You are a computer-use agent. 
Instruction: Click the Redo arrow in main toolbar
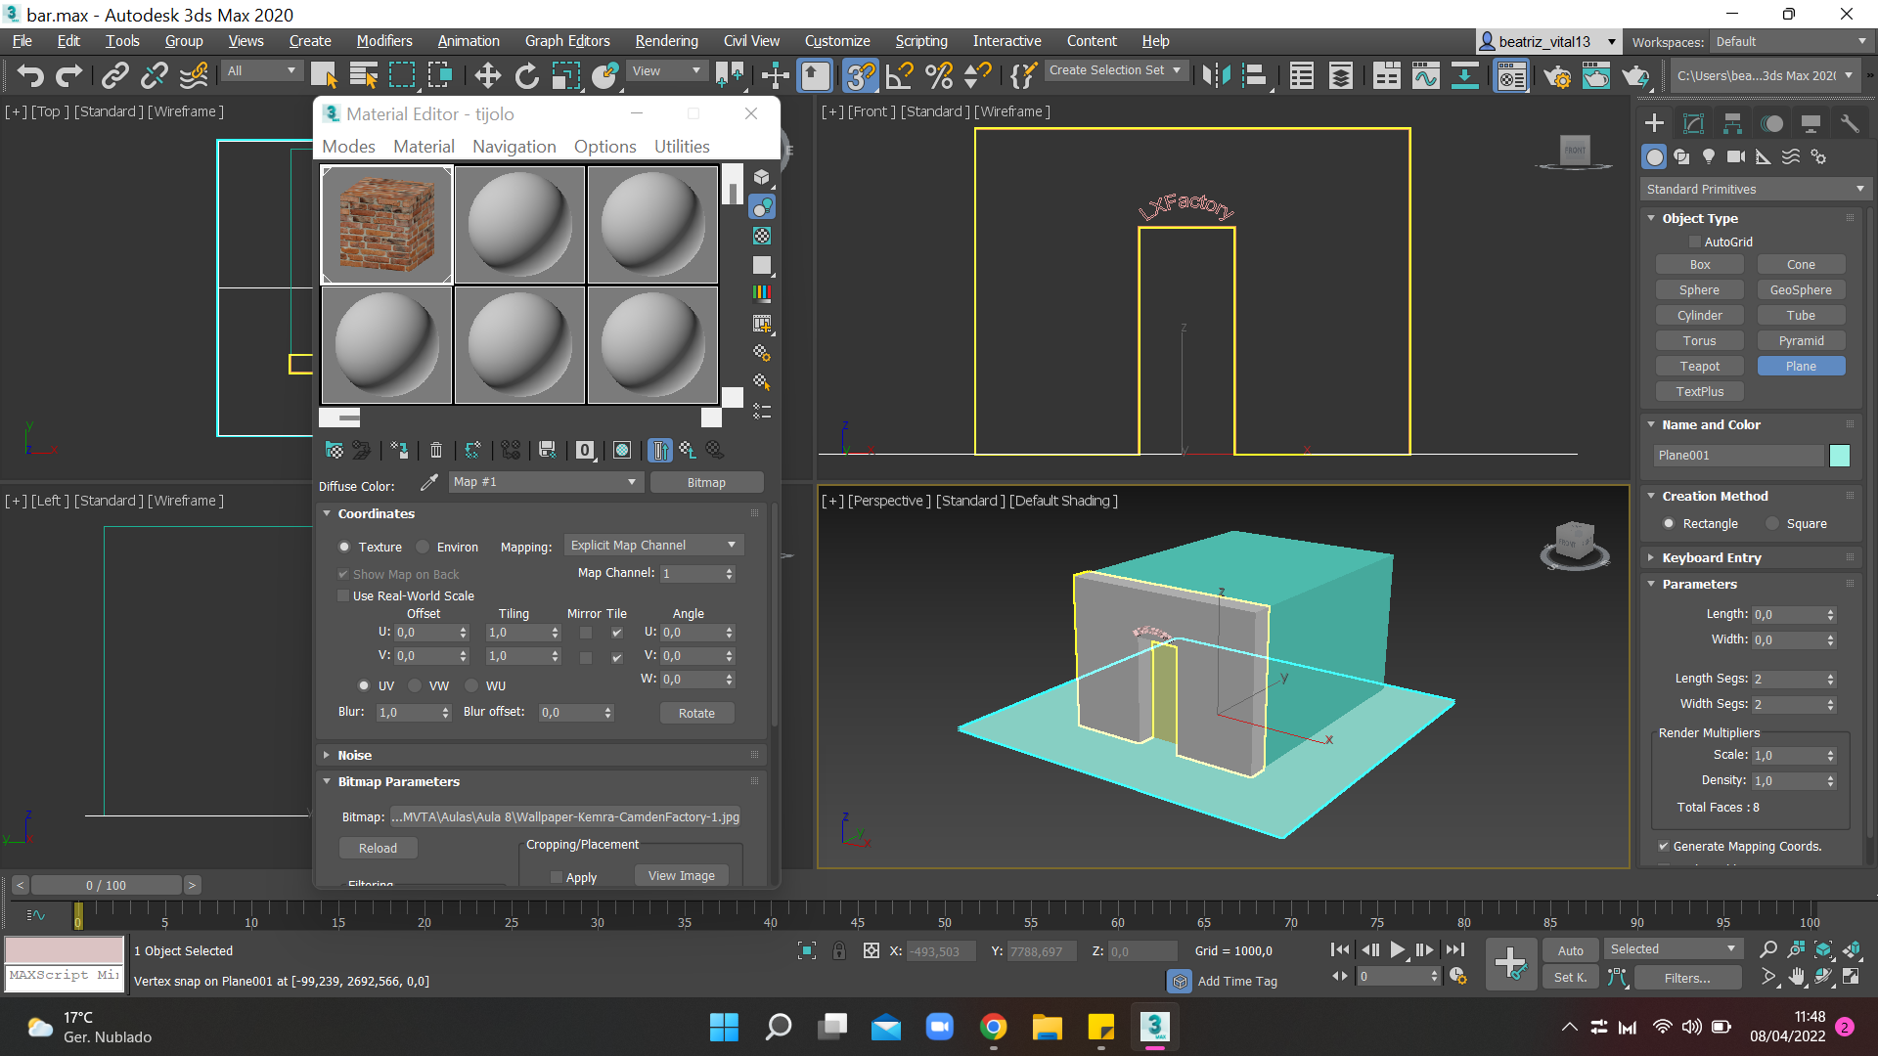pos(68,74)
